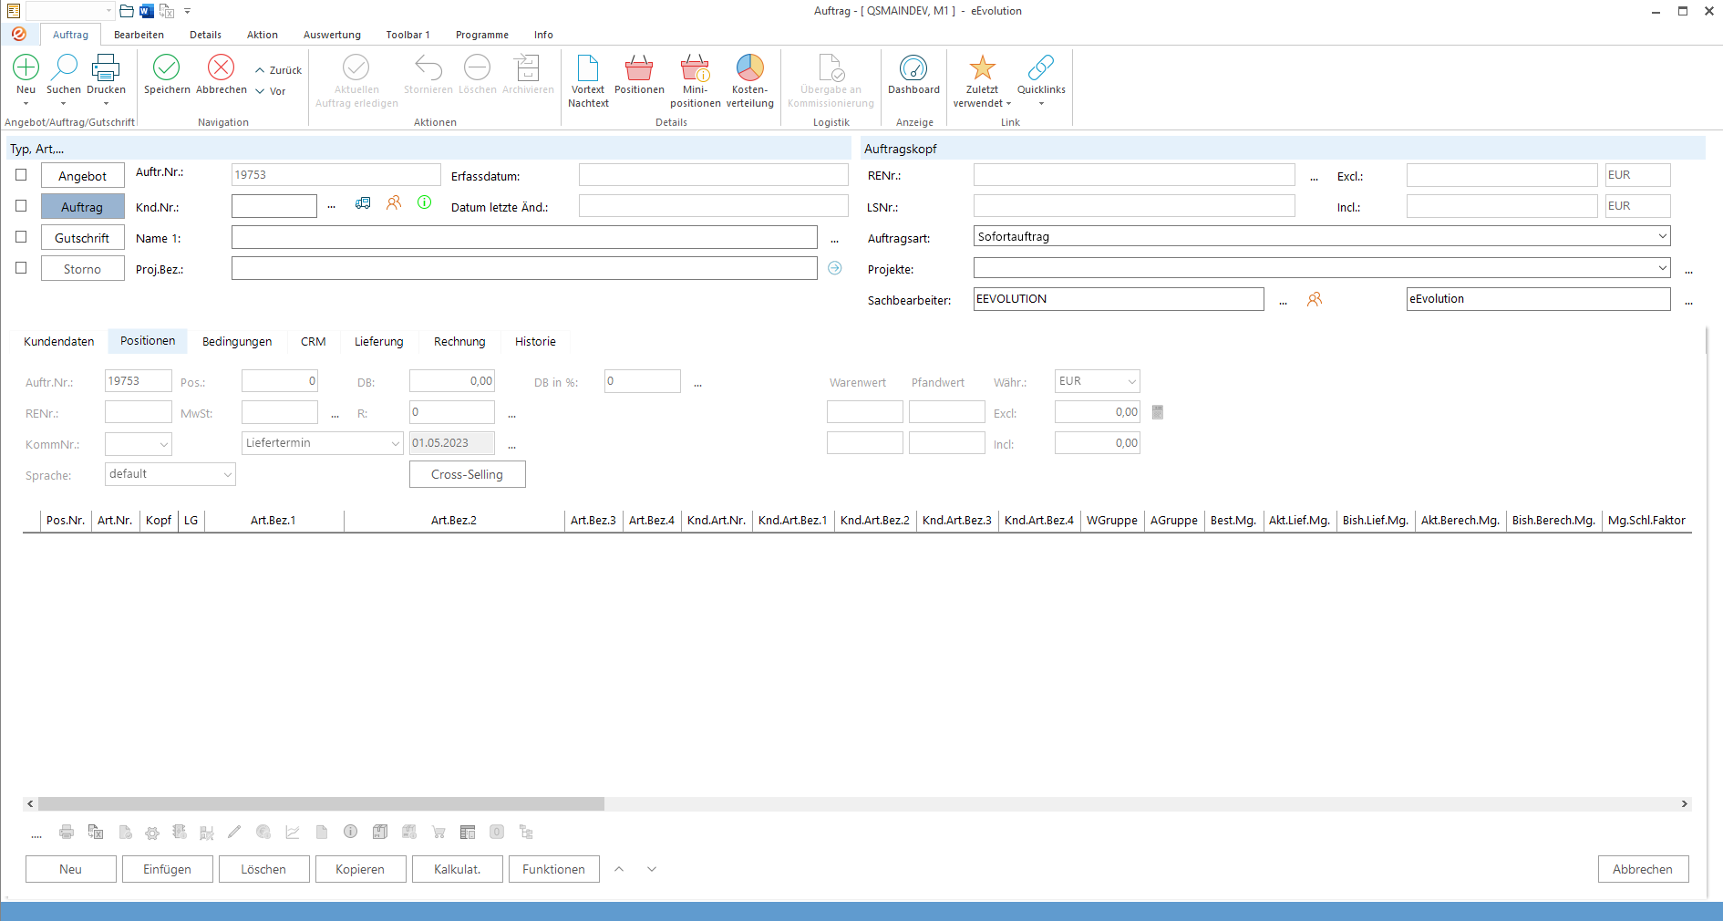Image resolution: width=1723 pixels, height=921 pixels.
Task: Click printer icon in positions bottom toolbar
Action: point(67,832)
